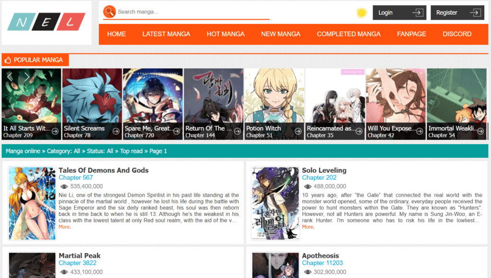Click the orange search magnifier icon
This screenshot has width=491, height=278.
tap(110, 12)
